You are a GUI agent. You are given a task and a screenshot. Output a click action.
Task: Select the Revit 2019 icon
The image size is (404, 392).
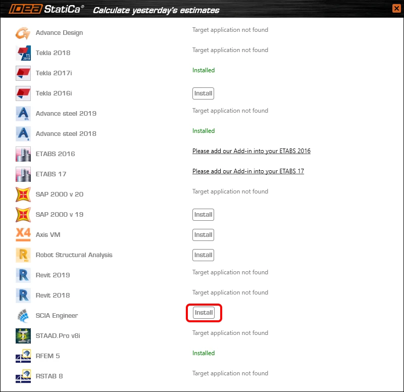pyautogui.click(x=23, y=275)
